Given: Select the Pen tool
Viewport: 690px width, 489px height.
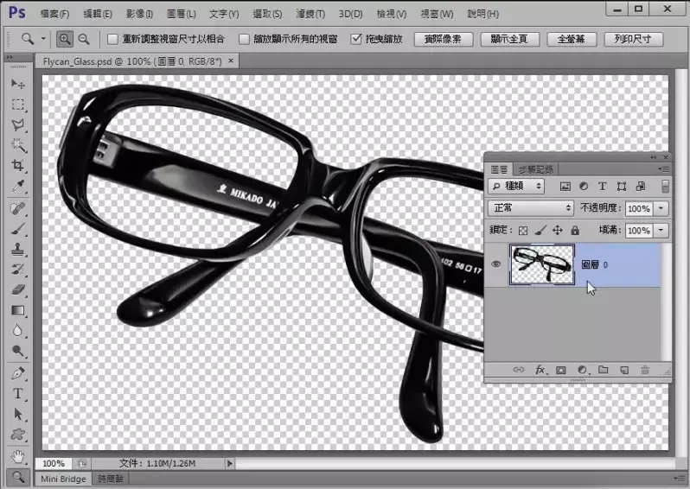Looking at the screenshot, I should tap(17, 373).
